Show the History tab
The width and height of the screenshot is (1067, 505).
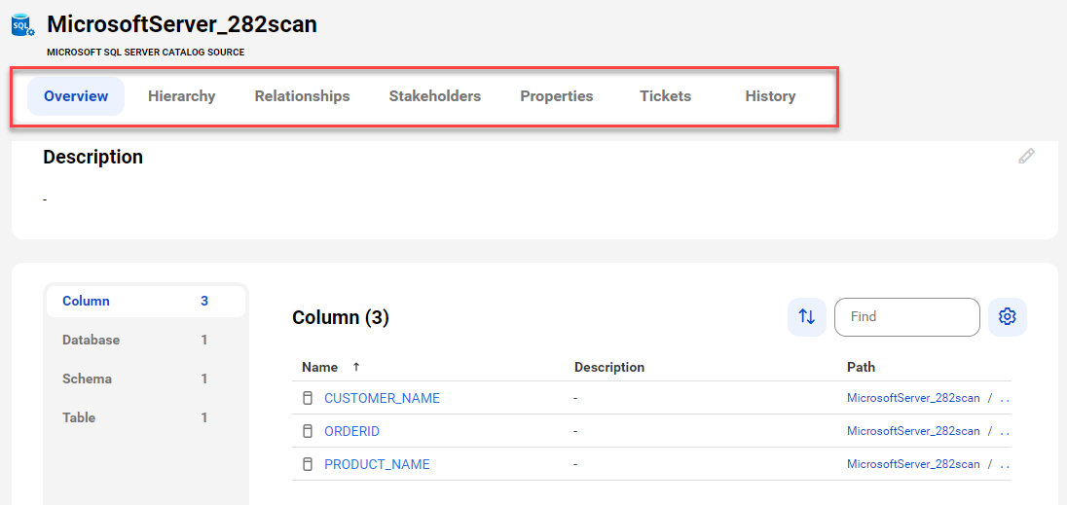click(770, 96)
